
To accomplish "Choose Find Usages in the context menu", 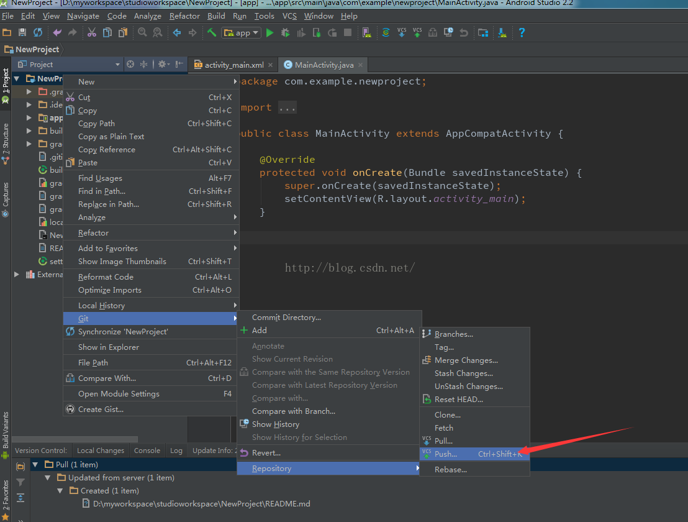I will pos(150,178).
